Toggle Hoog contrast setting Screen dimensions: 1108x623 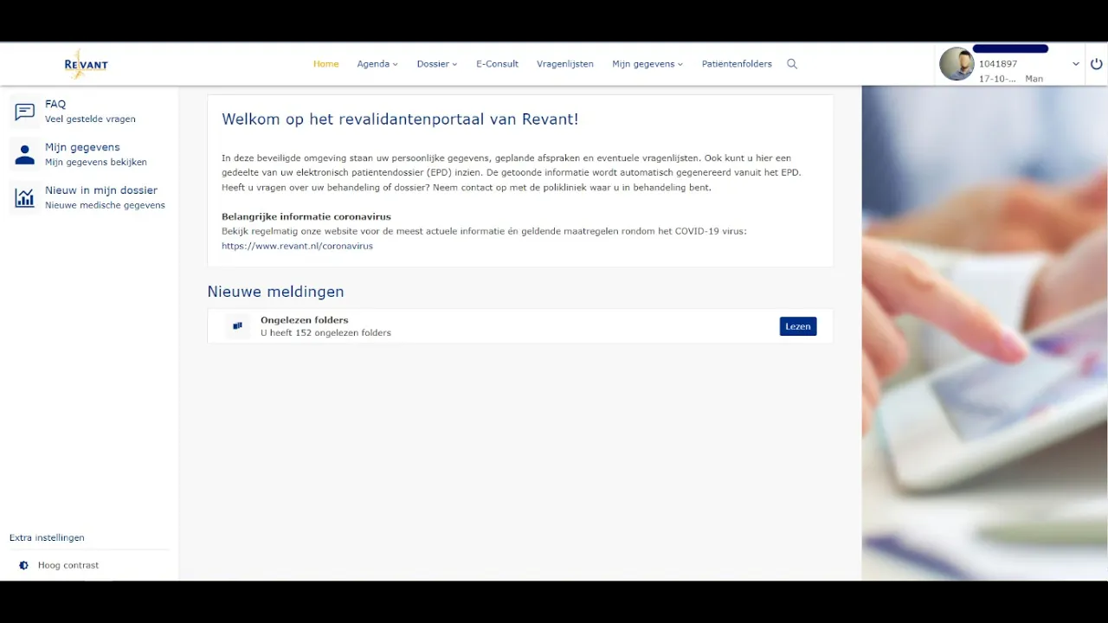68,565
